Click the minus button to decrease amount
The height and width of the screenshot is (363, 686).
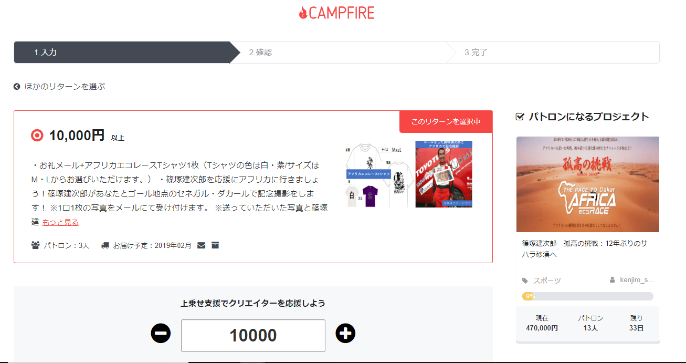[x=161, y=333]
